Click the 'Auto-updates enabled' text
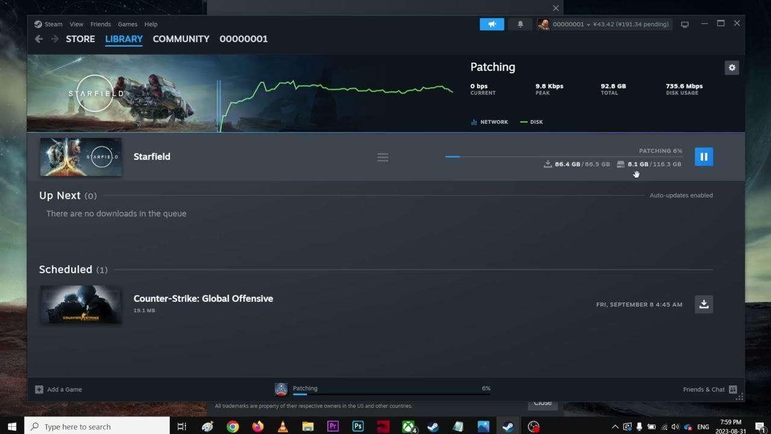The width and height of the screenshot is (771, 434). (x=681, y=195)
